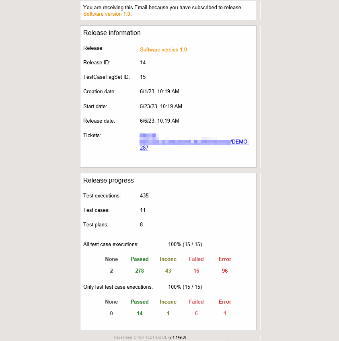Select the Start date value 5/23/23
The height and width of the screenshot is (341, 339).
(161, 107)
